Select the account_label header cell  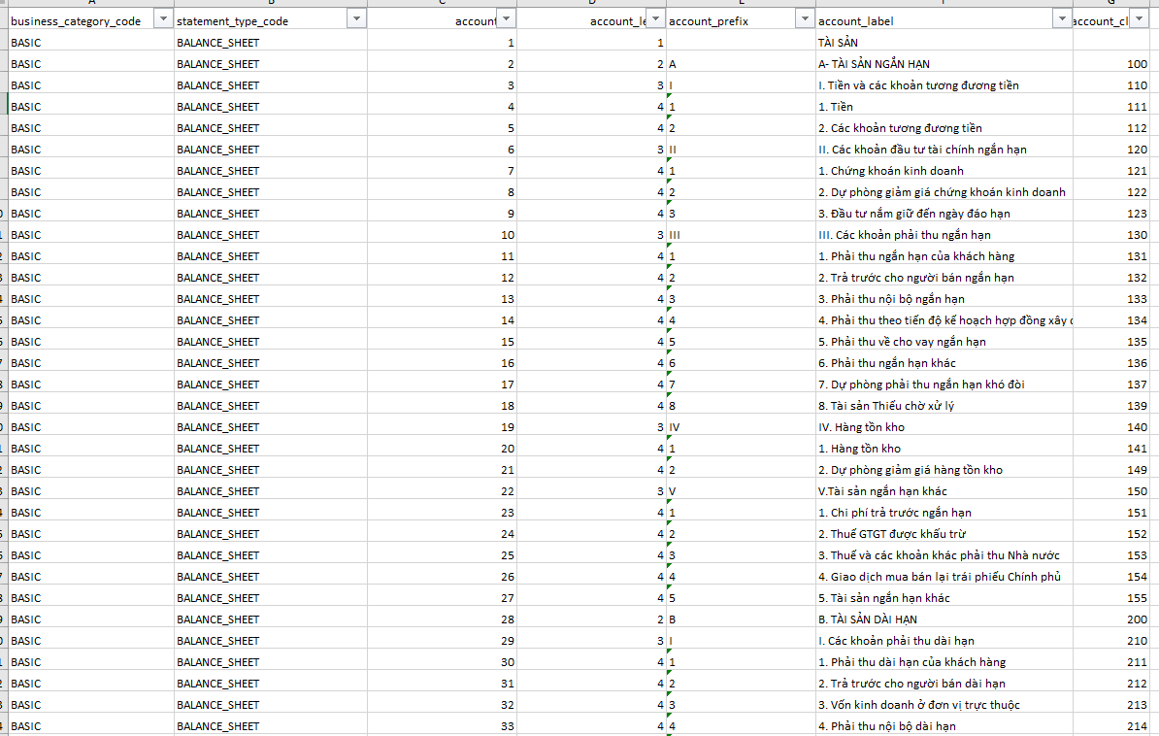(x=944, y=20)
